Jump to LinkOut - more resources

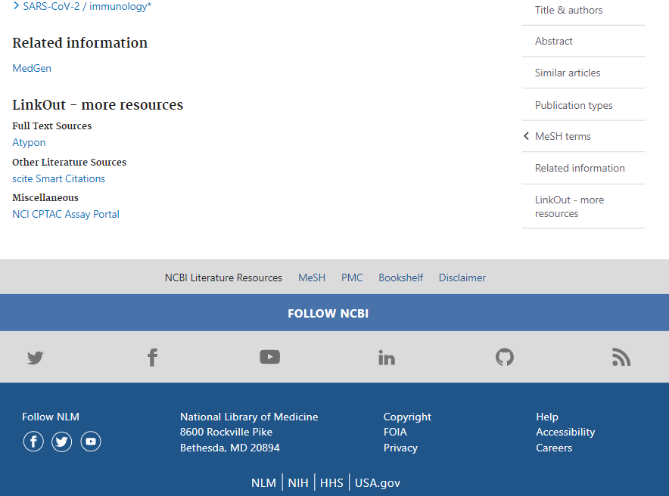pos(570,206)
